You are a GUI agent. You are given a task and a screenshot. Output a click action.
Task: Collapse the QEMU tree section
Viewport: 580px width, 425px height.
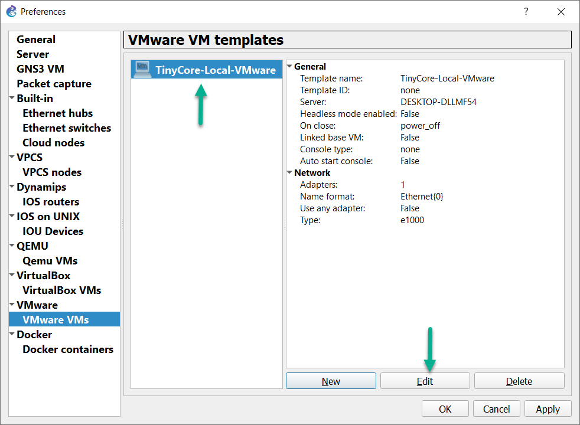[12, 246]
